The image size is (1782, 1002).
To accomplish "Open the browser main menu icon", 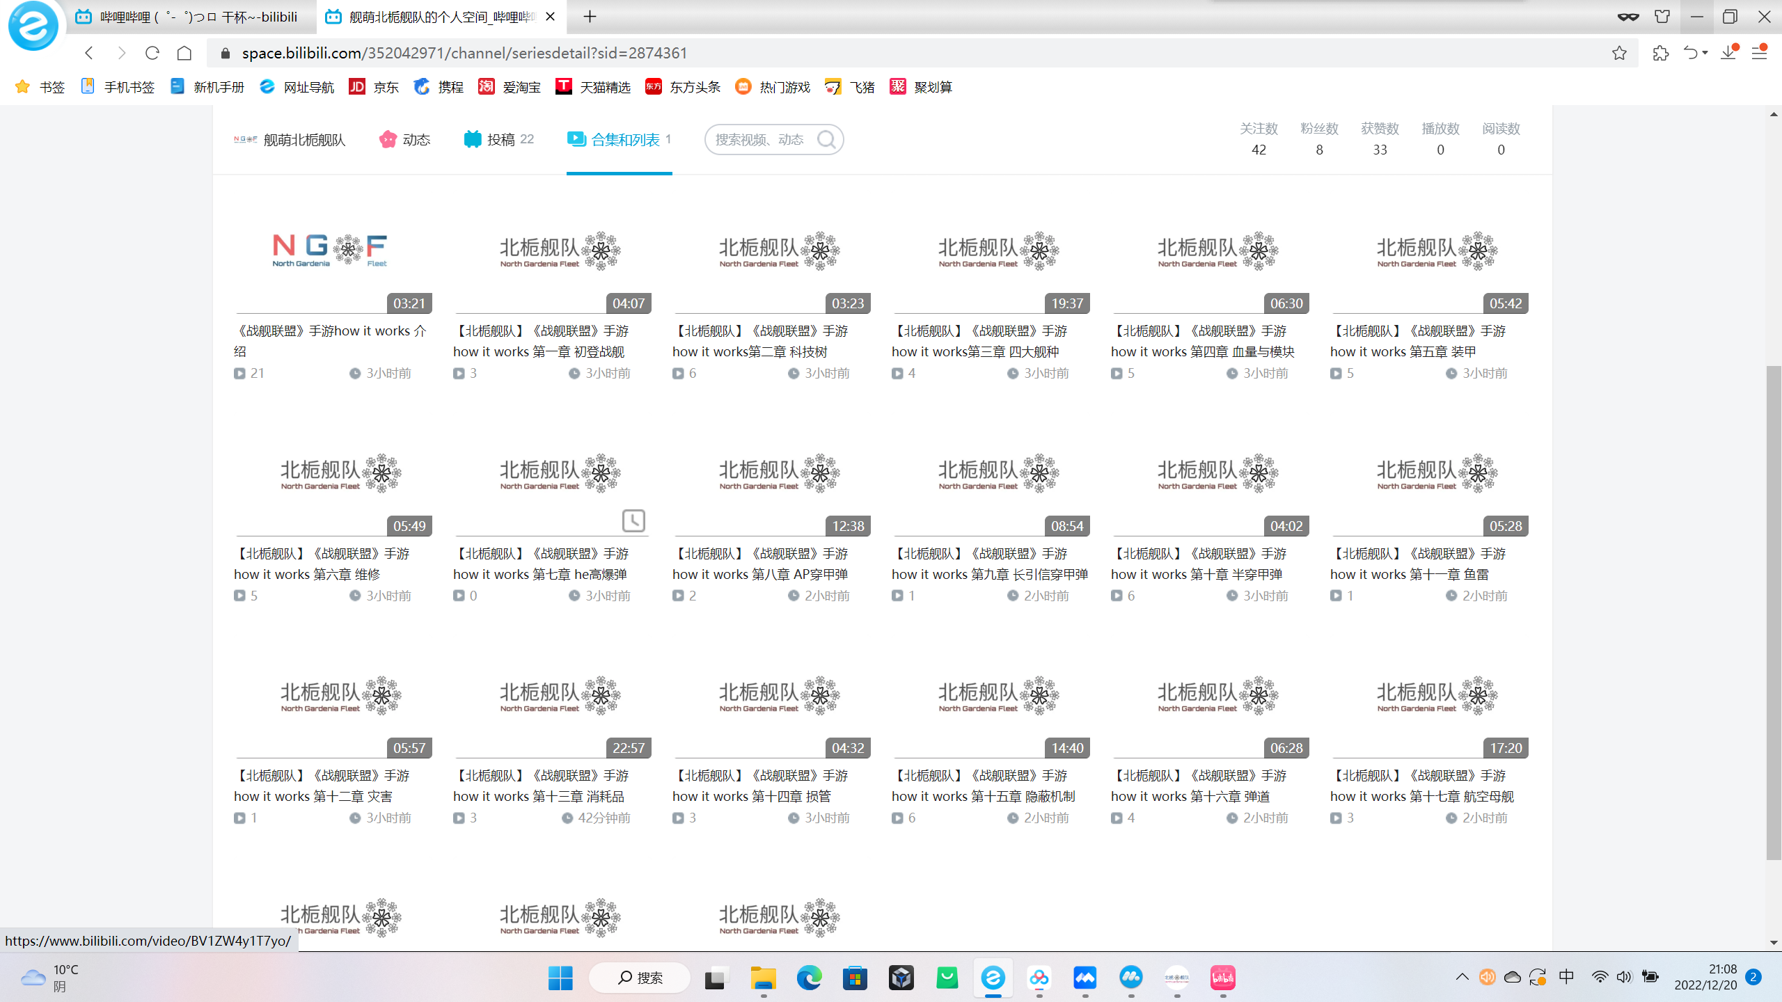I will point(1760,53).
